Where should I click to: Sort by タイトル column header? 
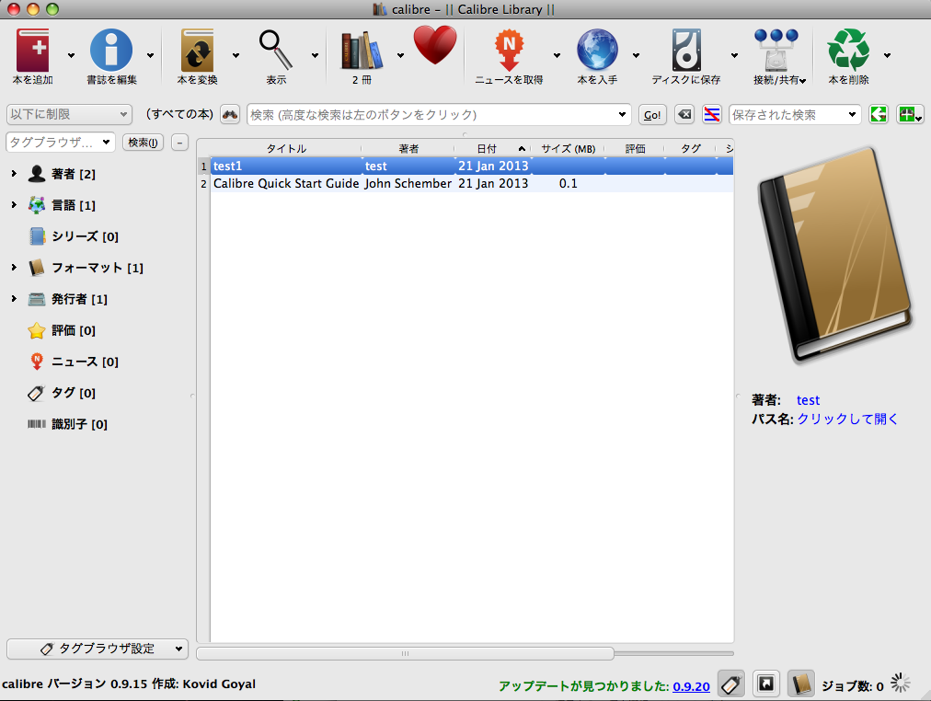(286, 148)
